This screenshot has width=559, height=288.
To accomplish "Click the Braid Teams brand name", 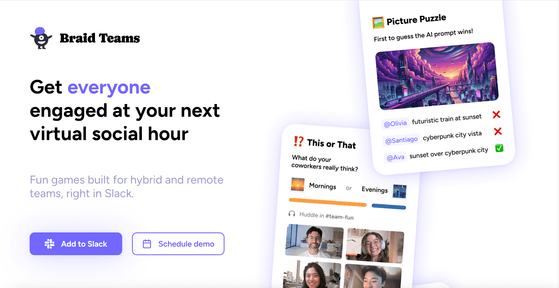I will (x=100, y=38).
